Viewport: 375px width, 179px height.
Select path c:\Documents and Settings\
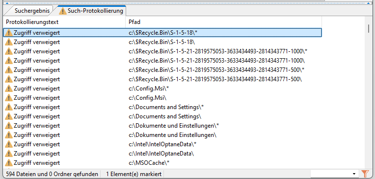pos(165,116)
